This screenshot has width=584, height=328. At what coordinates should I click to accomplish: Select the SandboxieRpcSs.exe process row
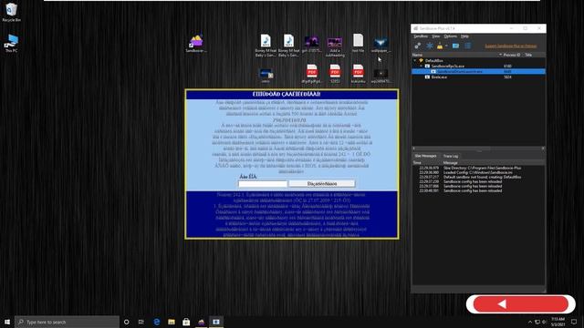(x=478, y=66)
